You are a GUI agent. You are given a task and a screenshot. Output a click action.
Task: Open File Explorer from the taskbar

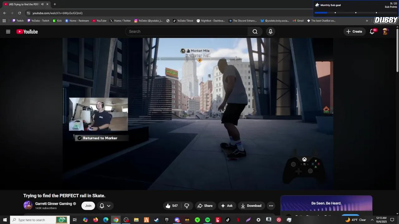click(136, 220)
